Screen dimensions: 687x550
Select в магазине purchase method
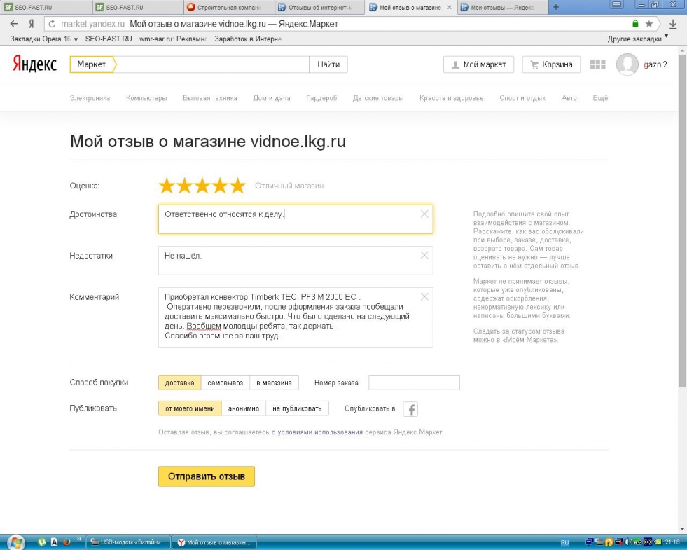click(274, 383)
